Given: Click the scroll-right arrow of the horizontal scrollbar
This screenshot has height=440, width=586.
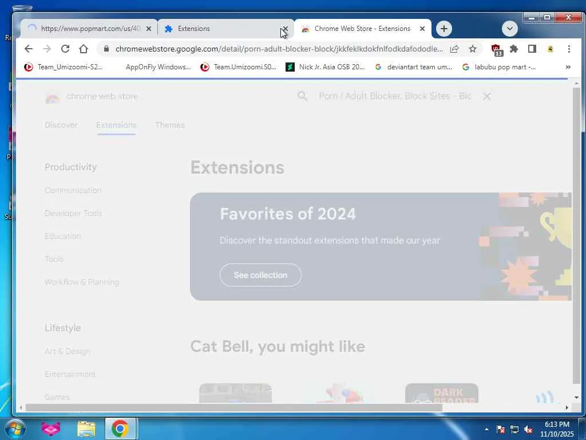Looking at the screenshot, I should point(567,407).
